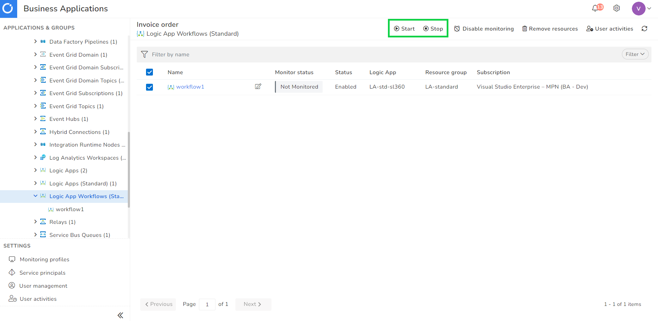Click the Event Grid Subscriptions icon
This screenshot has height=321, width=658.
(43, 93)
